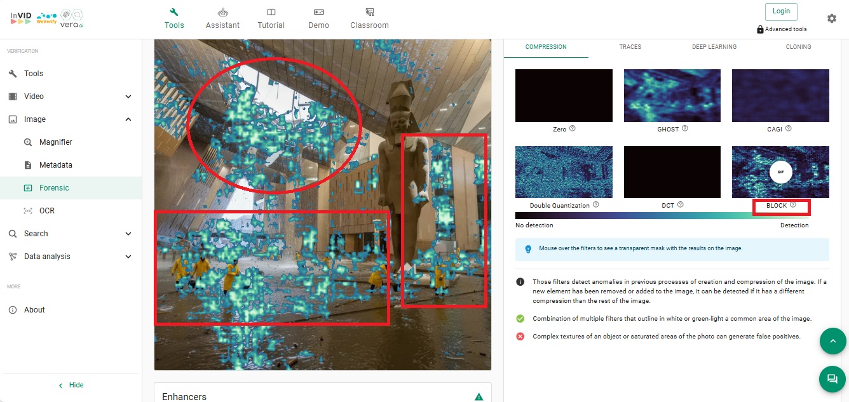Hide the sidebar using Hide link
The image size is (849, 402).
tap(71, 385)
